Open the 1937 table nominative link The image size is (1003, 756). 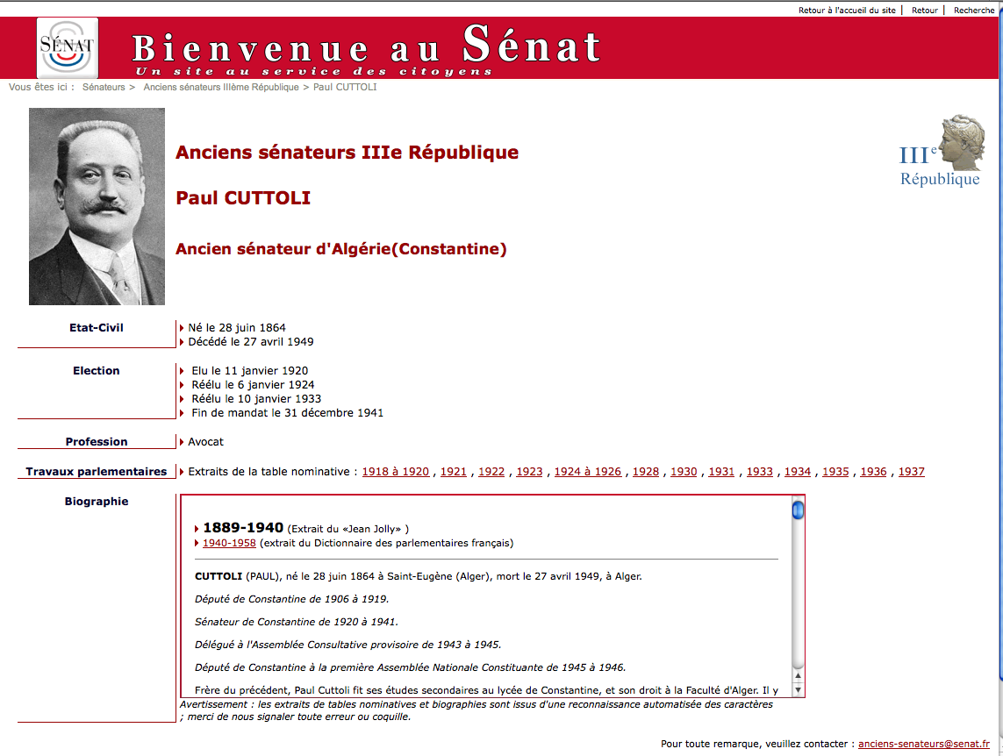click(x=912, y=472)
